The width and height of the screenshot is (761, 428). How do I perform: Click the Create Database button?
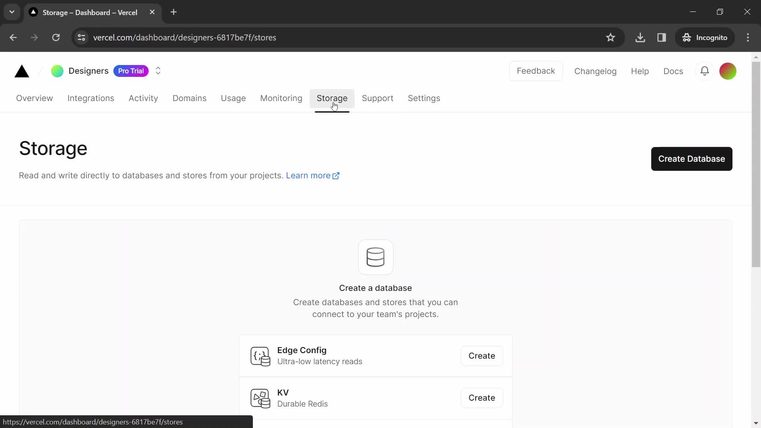point(692,159)
